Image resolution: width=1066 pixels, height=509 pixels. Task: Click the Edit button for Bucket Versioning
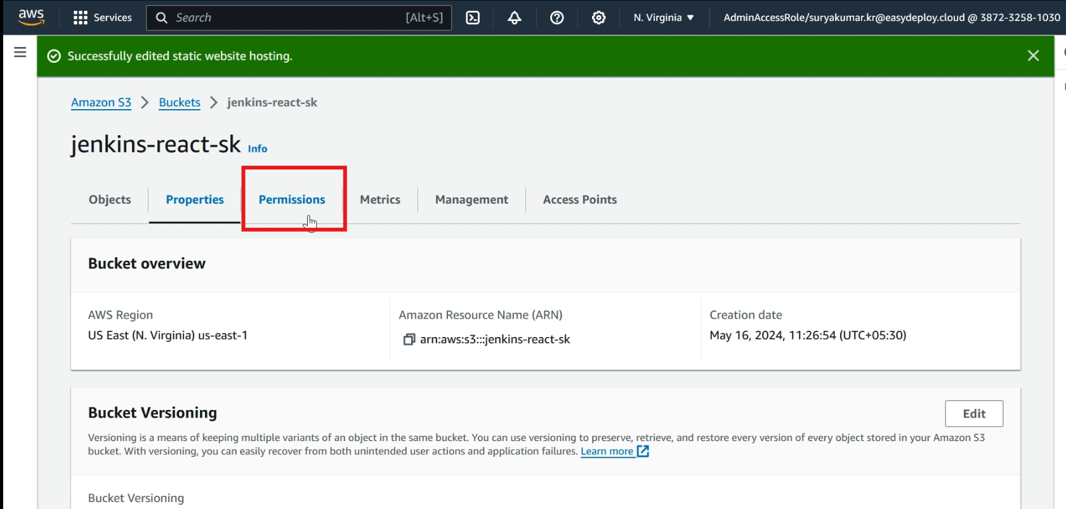[x=974, y=414]
